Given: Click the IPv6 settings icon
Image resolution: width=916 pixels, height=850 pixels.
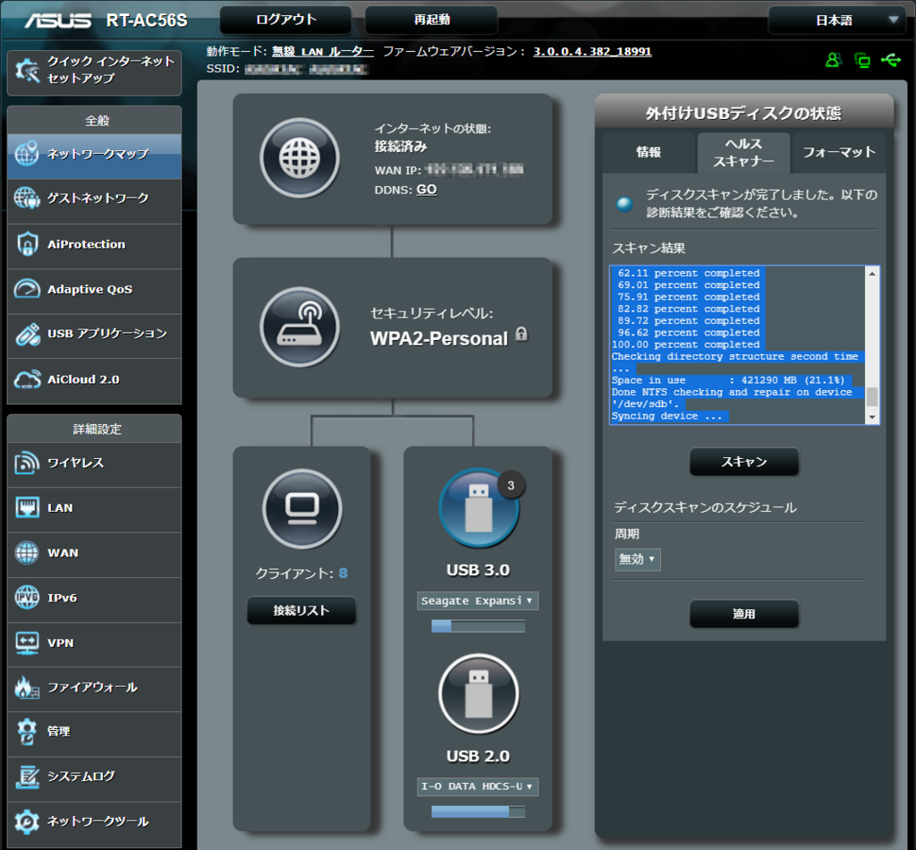Looking at the screenshot, I should [27, 598].
